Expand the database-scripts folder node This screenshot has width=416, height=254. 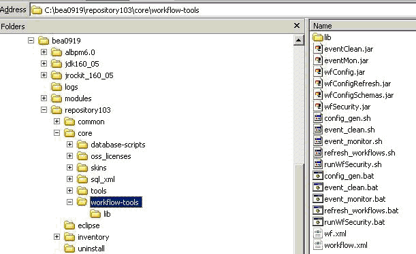69,145
